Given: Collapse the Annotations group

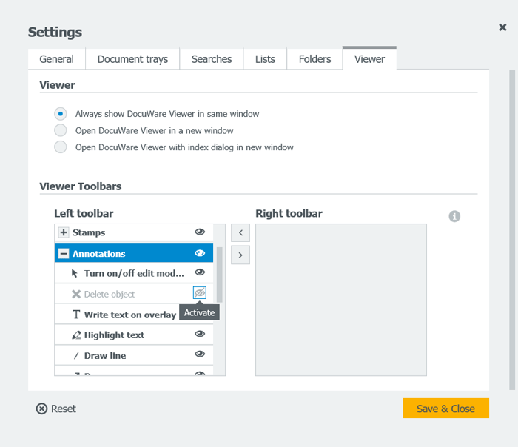Looking at the screenshot, I should (x=64, y=254).
